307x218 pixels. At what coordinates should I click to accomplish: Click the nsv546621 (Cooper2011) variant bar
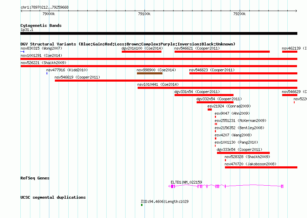pos(222,52)
